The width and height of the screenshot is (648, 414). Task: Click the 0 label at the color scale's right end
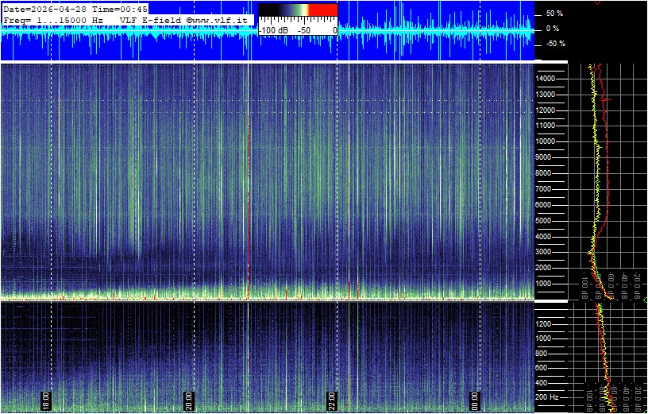pos(335,31)
